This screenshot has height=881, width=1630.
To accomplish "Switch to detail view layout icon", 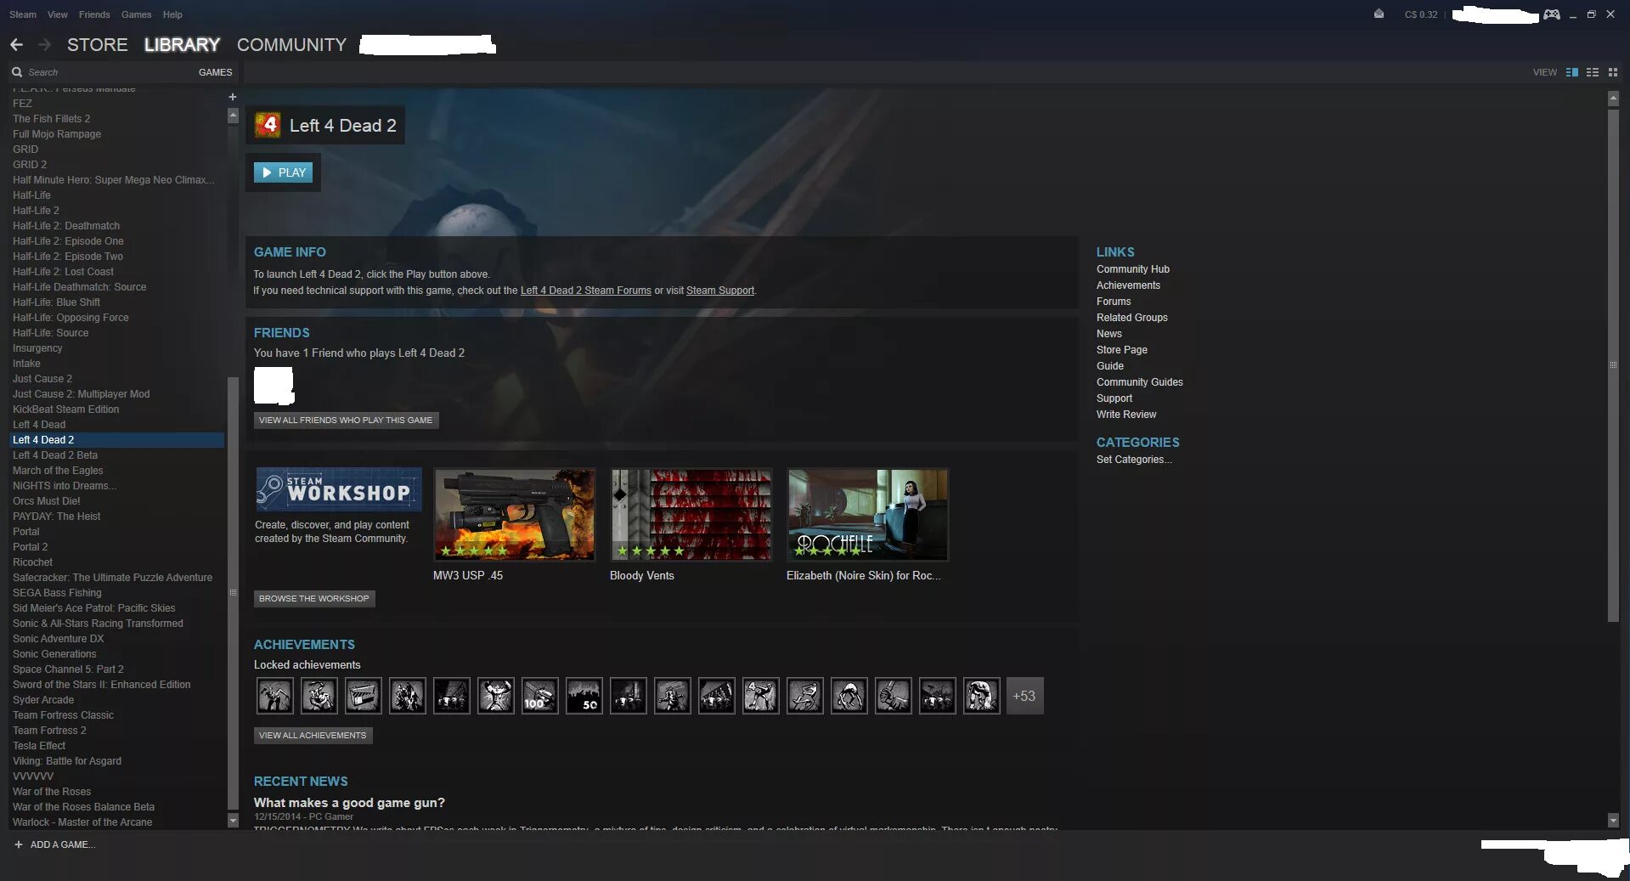I will (x=1572, y=72).
